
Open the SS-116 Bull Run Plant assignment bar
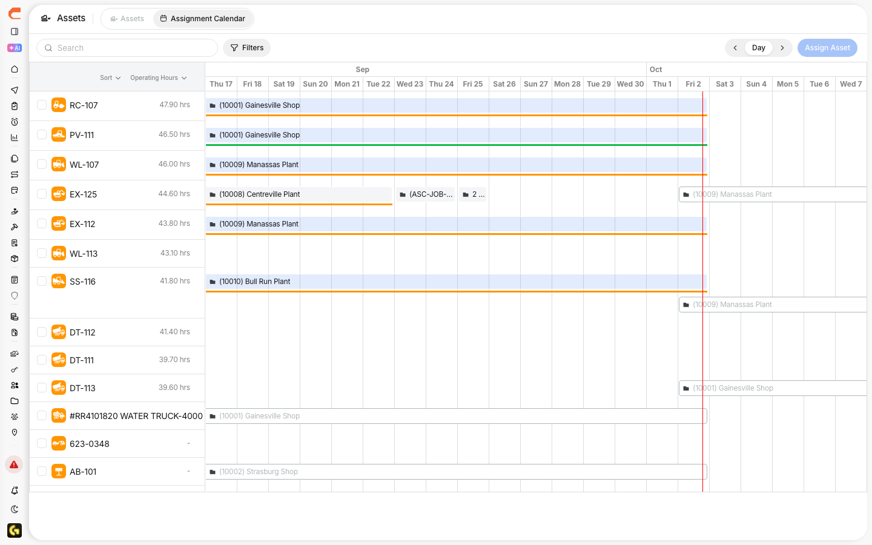(457, 282)
